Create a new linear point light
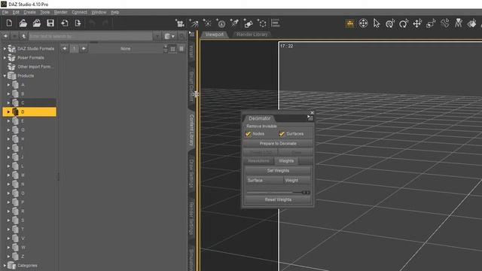Viewport: 482px width, 271px height. (x=234, y=23)
